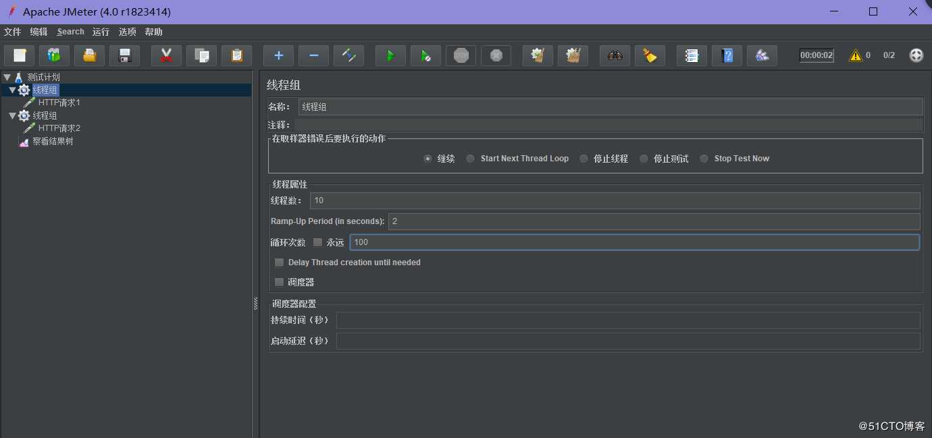
Task: Collapse all nodes with minus icon
Action: pos(313,55)
